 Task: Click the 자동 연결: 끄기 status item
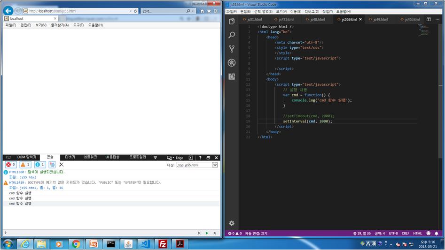click(256, 233)
